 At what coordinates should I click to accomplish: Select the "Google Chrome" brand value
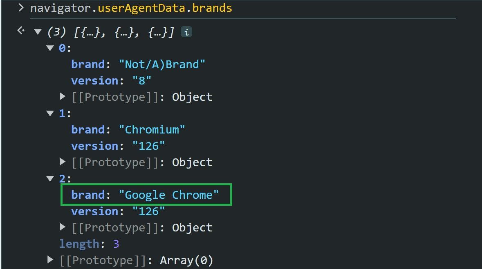(x=169, y=195)
